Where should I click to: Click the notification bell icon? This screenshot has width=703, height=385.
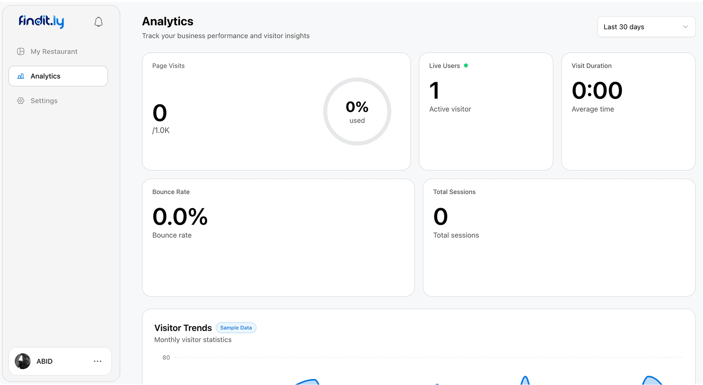click(99, 22)
